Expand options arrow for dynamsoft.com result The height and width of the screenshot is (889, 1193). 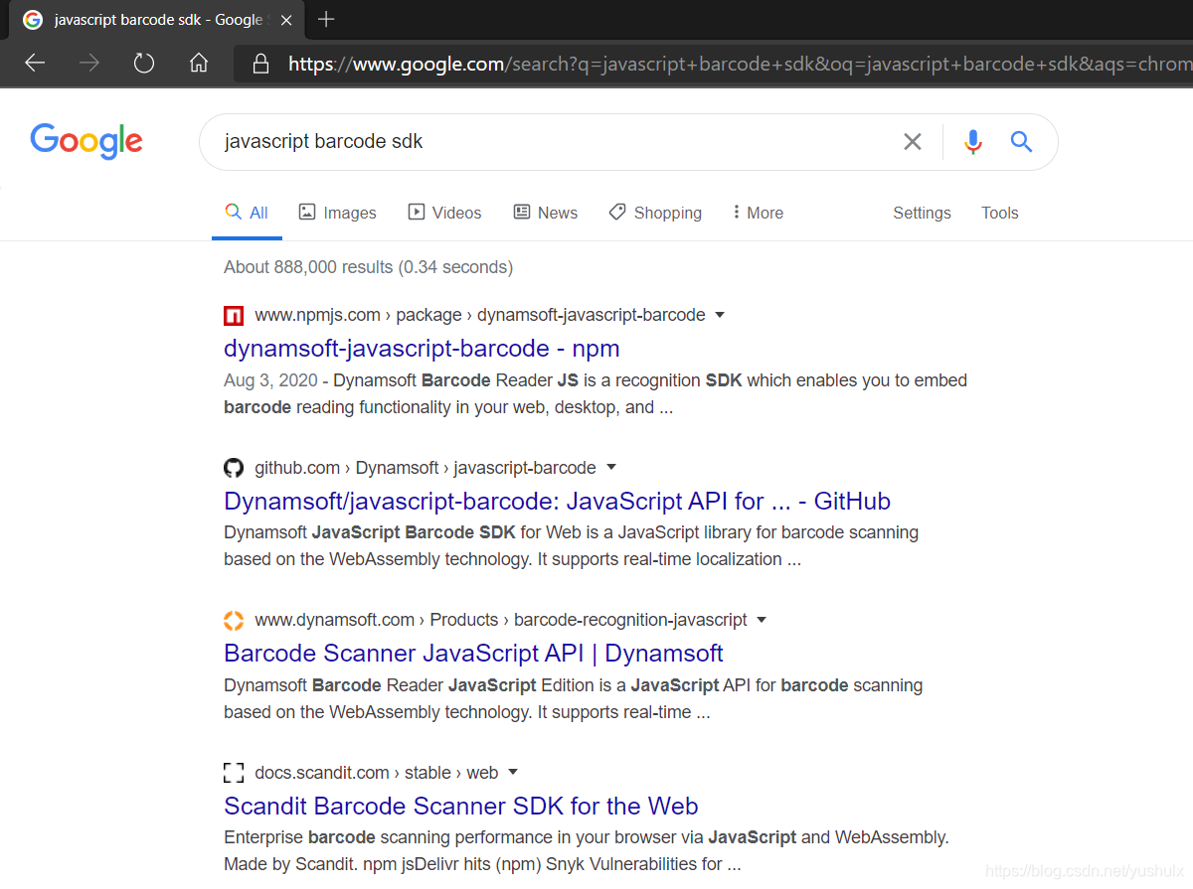coord(762,620)
